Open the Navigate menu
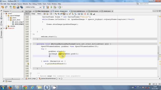 14,4
